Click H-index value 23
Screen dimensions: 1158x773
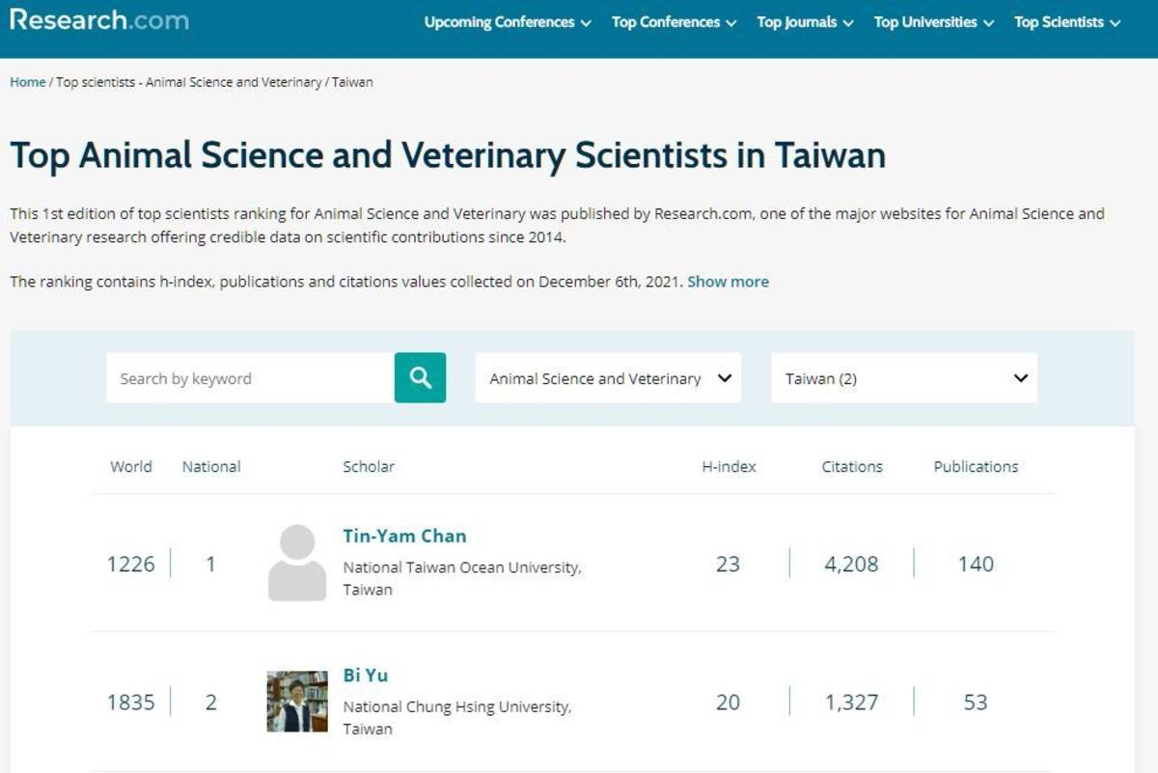coord(728,564)
